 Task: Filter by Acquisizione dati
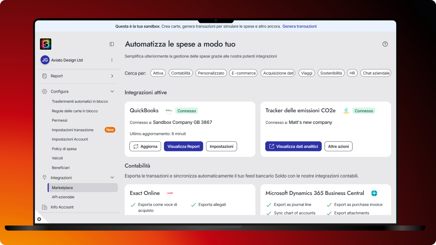pos(279,73)
